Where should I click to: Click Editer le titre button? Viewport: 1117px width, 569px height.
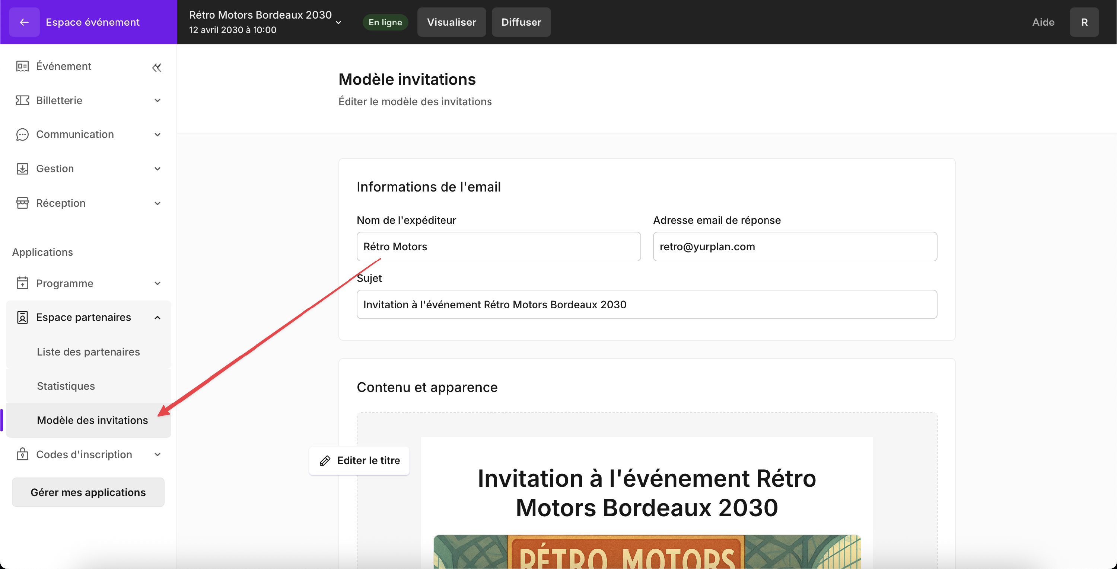point(359,461)
